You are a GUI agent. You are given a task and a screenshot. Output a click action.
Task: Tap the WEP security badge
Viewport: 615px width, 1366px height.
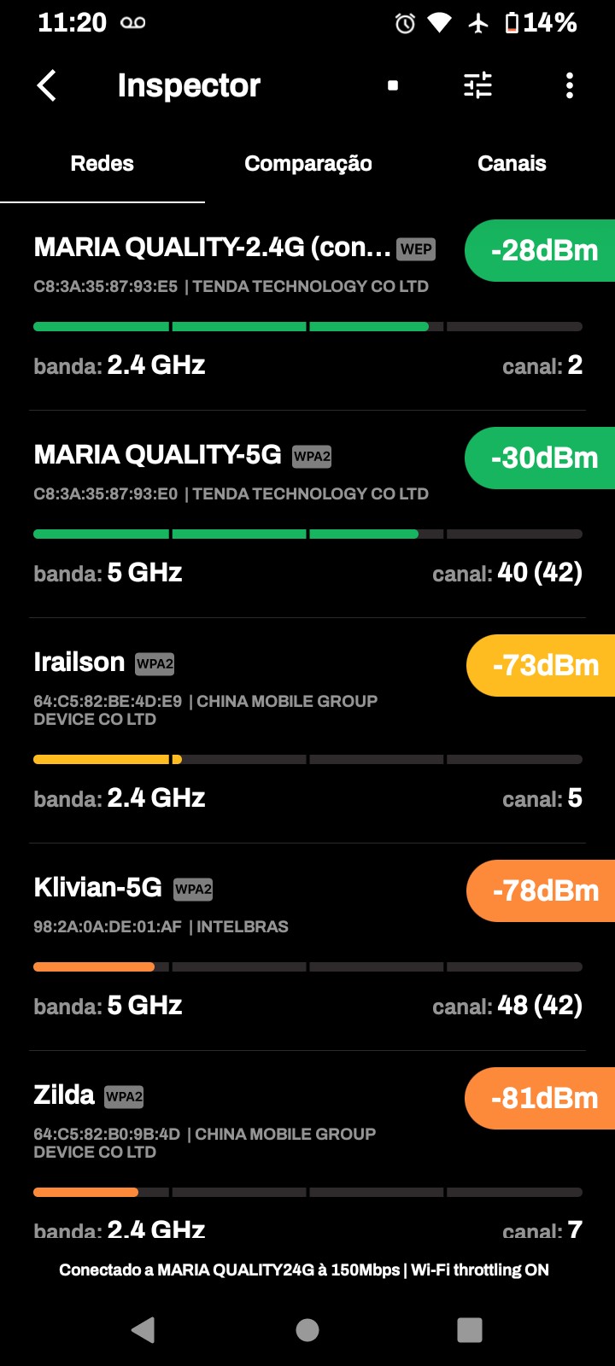(416, 249)
